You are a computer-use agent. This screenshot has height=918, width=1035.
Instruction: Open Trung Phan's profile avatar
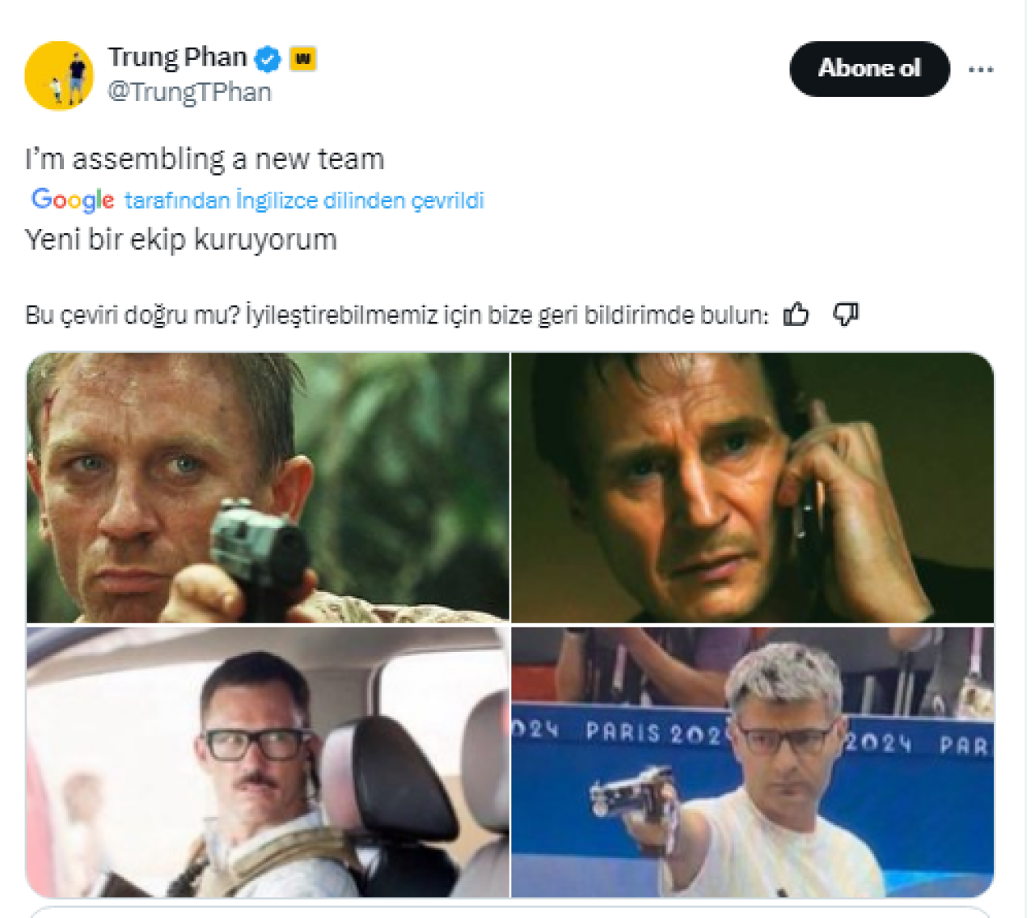tap(59, 76)
